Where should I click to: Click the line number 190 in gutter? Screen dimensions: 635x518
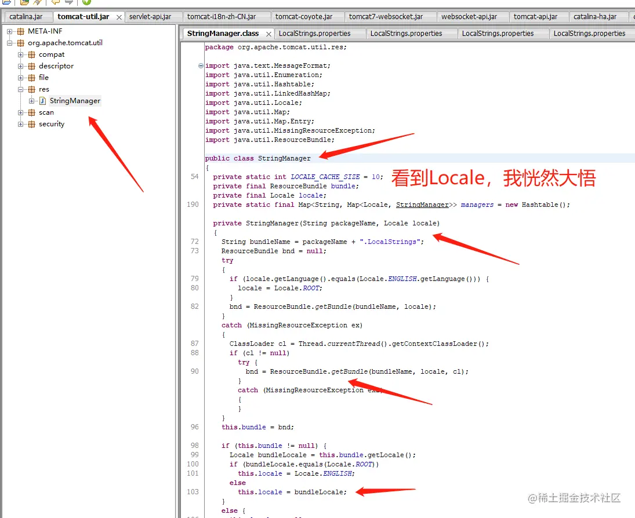click(x=193, y=205)
